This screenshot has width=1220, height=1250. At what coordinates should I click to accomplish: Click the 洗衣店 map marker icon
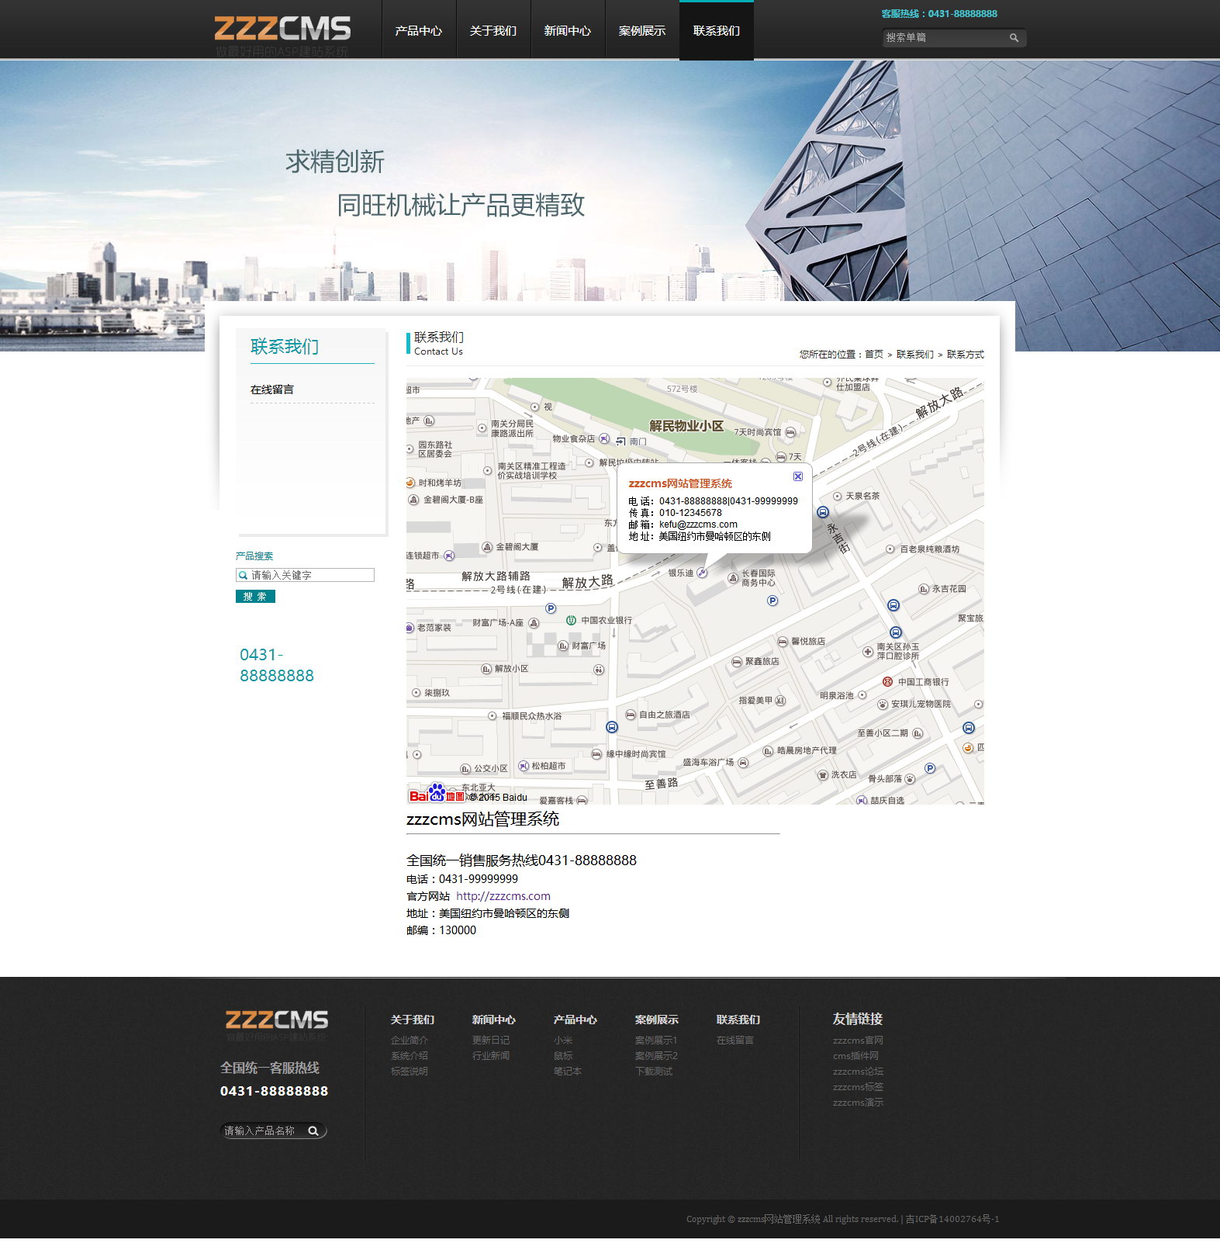click(x=823, y=775)
